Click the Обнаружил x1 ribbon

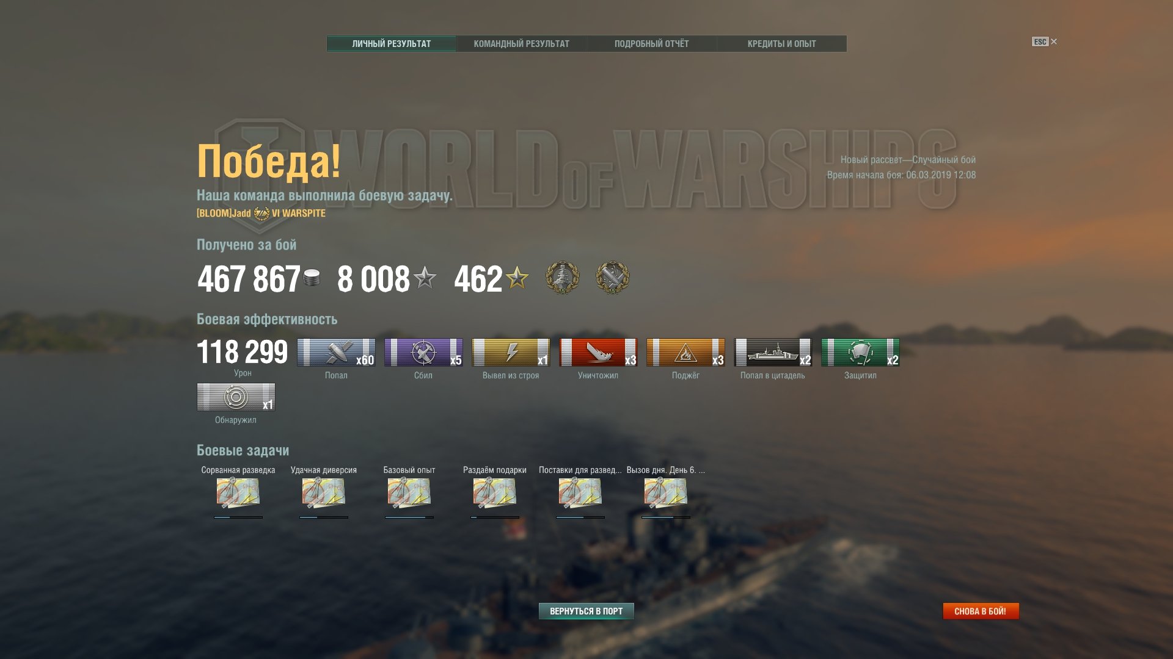[236, 397]
